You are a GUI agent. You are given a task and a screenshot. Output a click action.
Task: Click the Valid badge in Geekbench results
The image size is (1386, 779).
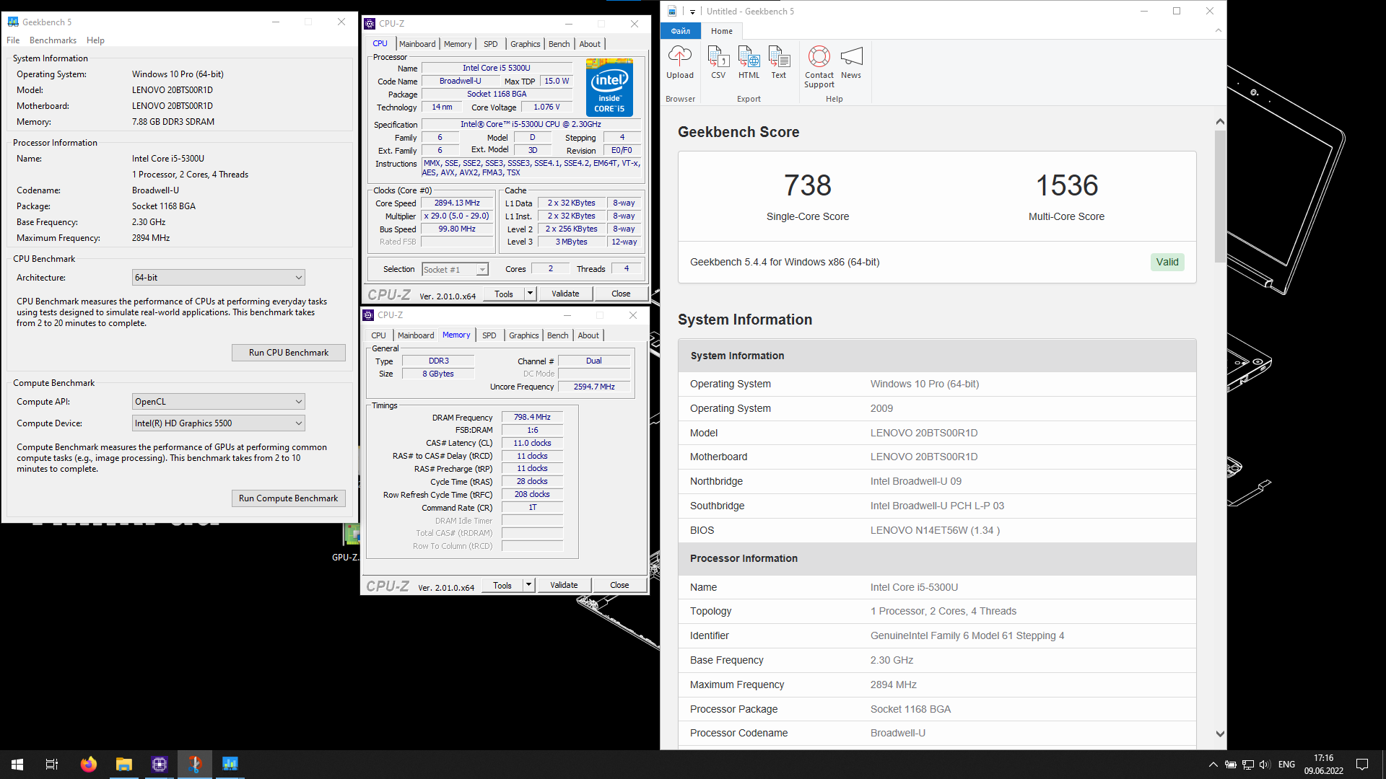coord(1167,262)
